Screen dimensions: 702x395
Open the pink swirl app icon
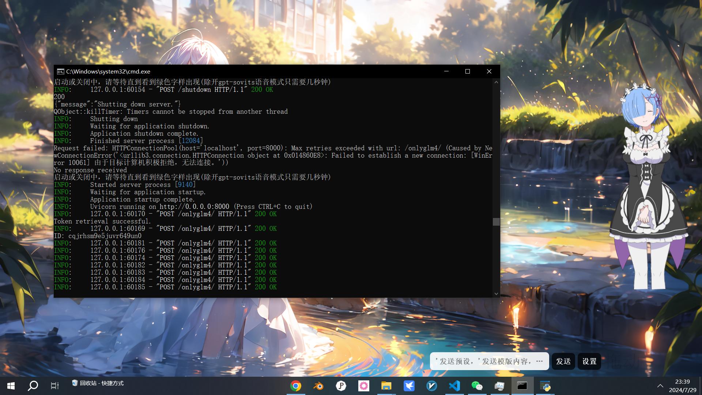(x=364, y=386)
